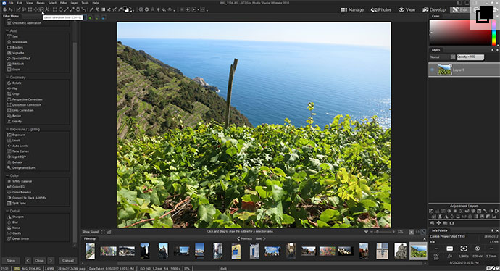The height and width of the screenshot is (271, 500).
Task: Select the Ellipse shape tool in toolbar
Action: coord(61,9)
